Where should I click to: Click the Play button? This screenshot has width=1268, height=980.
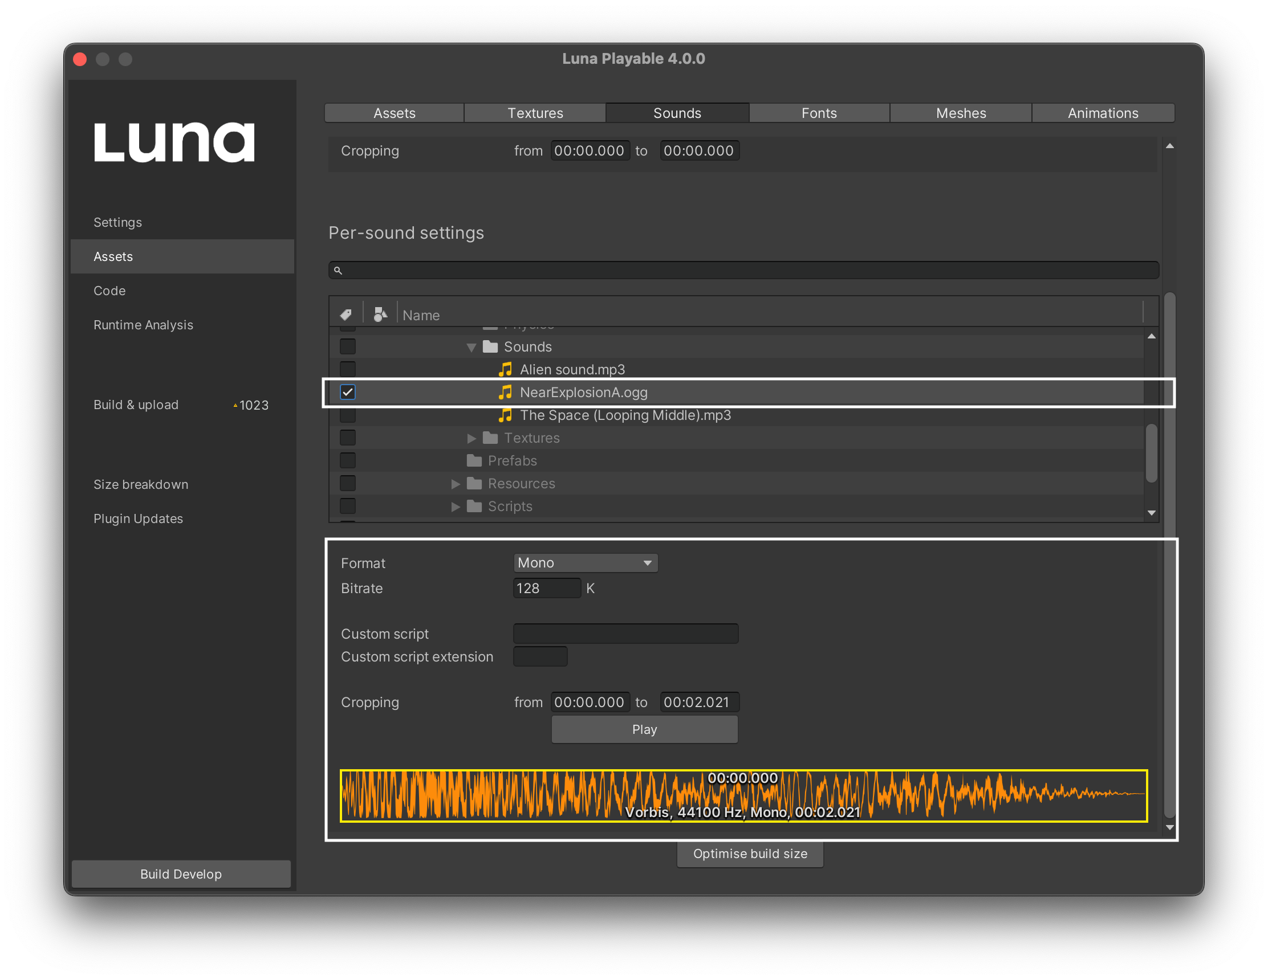pyautogui.click(x=644, y=729)
